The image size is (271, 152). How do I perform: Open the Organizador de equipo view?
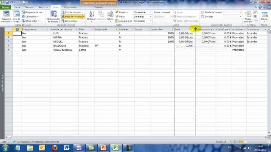[54, 17]
